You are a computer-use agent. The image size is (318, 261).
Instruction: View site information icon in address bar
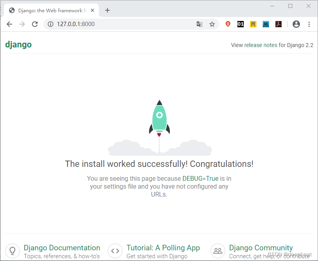51,24
